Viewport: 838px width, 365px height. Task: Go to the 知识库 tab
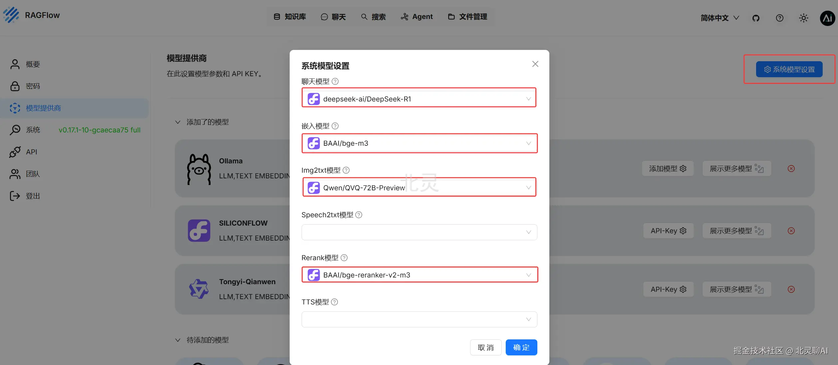click(x=290, y=17)
